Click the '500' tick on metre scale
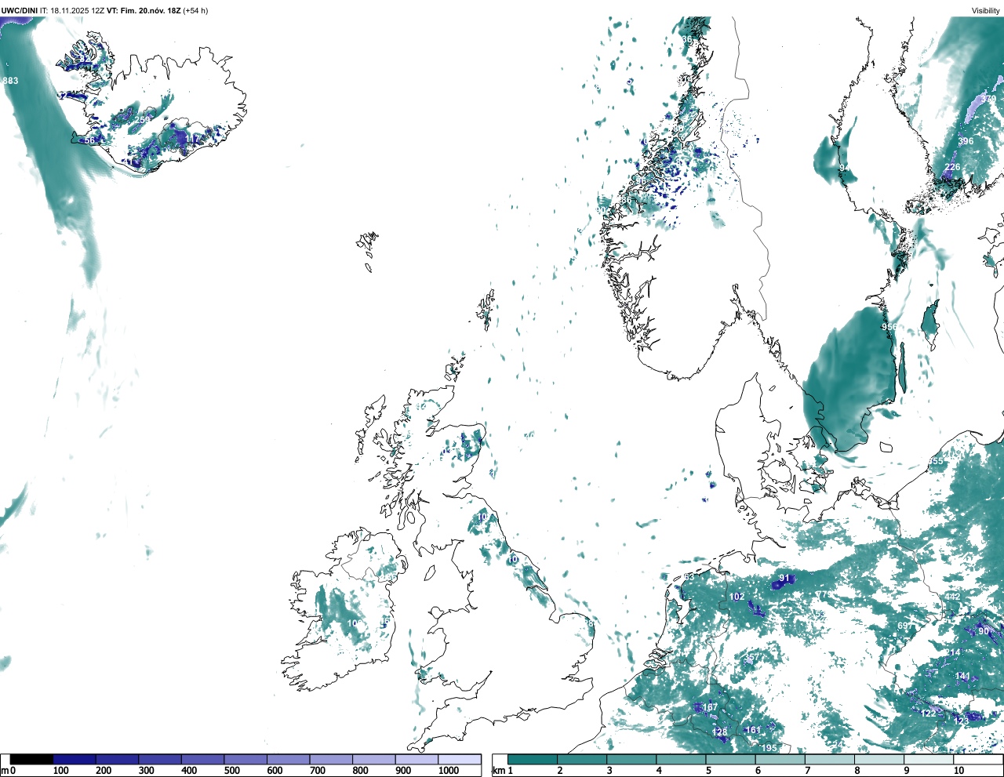This screenshot has width=1004, height=777. click(x=232, y=771)
